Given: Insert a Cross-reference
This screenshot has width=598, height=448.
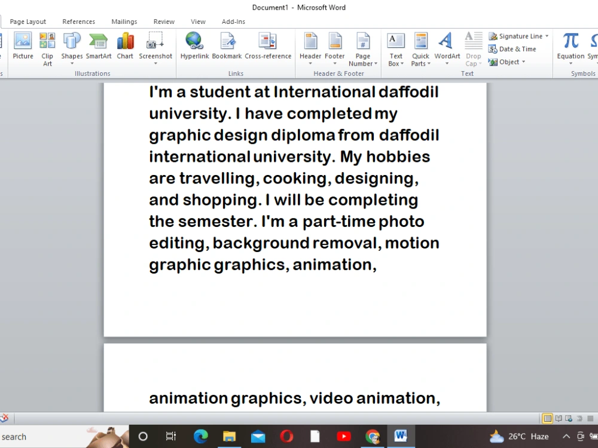Looking at the screenshot, I should click(x=268, y=46).
